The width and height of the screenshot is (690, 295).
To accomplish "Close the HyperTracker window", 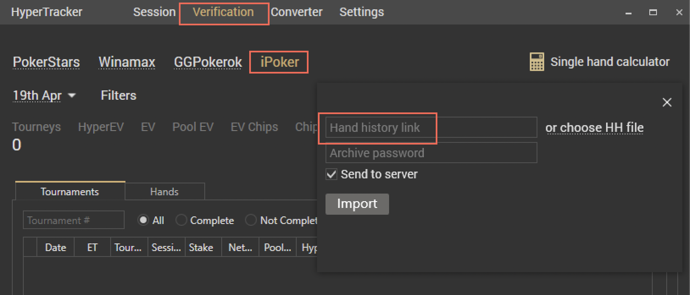I will tap(679, 13).
